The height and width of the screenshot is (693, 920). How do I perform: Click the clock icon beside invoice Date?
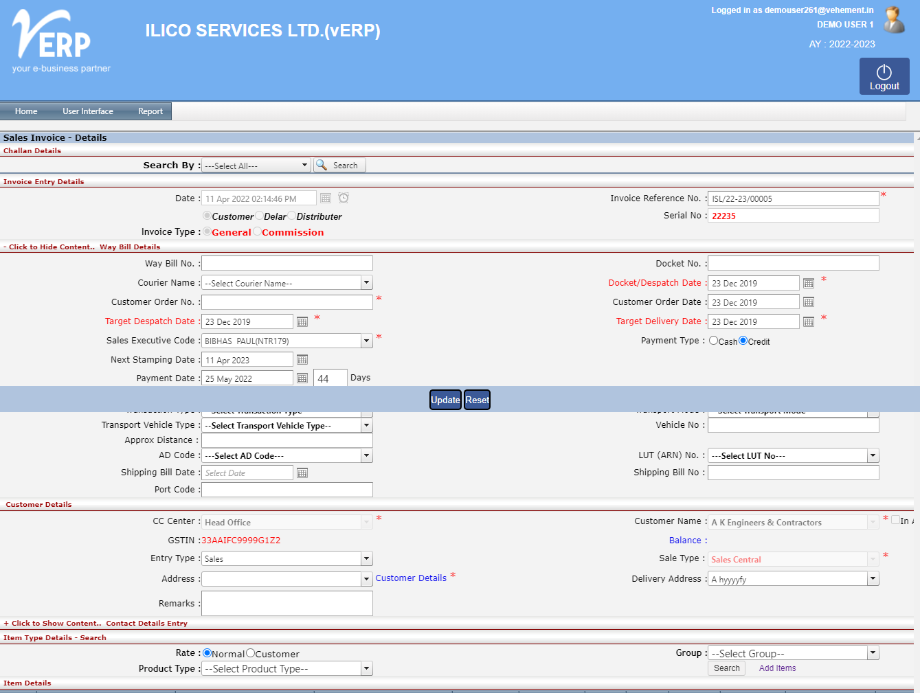pyautogui.click(x=344, y=198)
